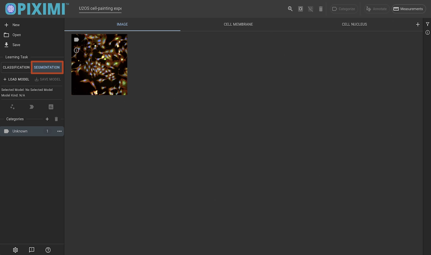Add a new category with plus icon

[x=47, y=119]
